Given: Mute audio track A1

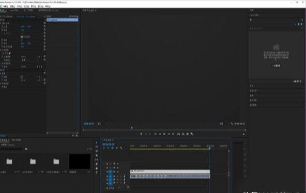Looking at the screenshot, I should [117, 176].
